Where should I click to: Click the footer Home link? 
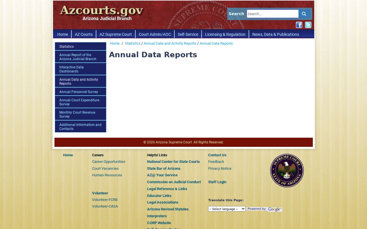click(x=68, y=155)
